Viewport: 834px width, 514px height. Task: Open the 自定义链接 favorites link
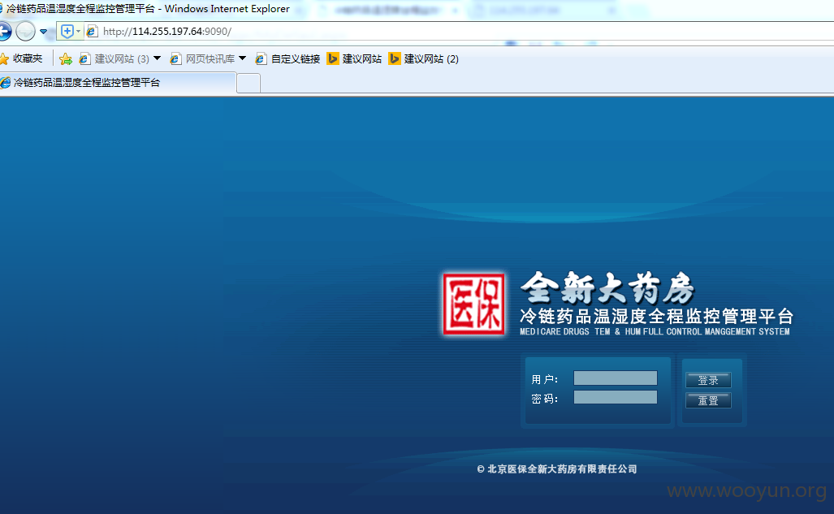coord(287,58)
